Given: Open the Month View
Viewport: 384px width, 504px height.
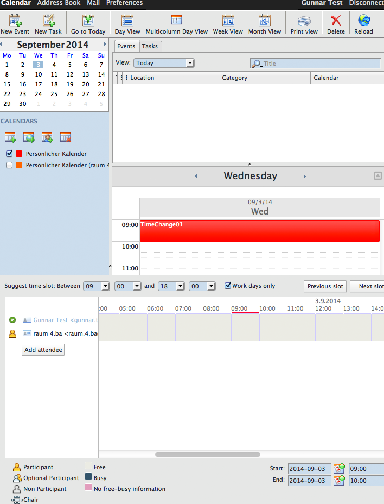Looking at the screenshot, I should [265, 21].
